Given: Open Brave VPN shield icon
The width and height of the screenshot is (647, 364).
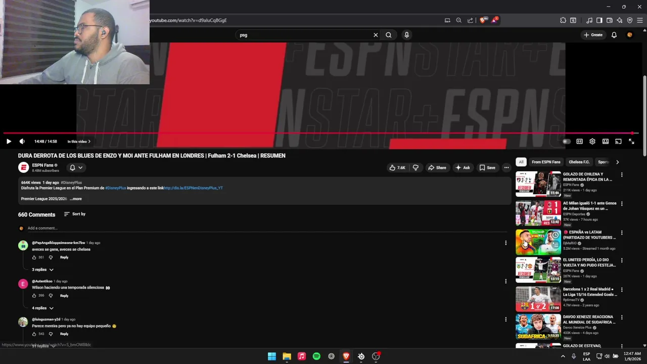Looking at the screenshot, I should point(630,20).
